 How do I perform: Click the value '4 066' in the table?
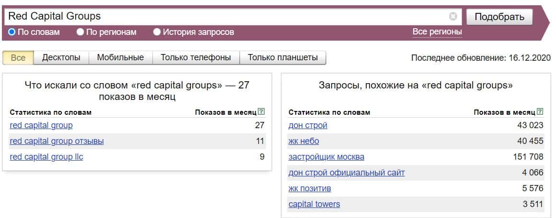533,173
